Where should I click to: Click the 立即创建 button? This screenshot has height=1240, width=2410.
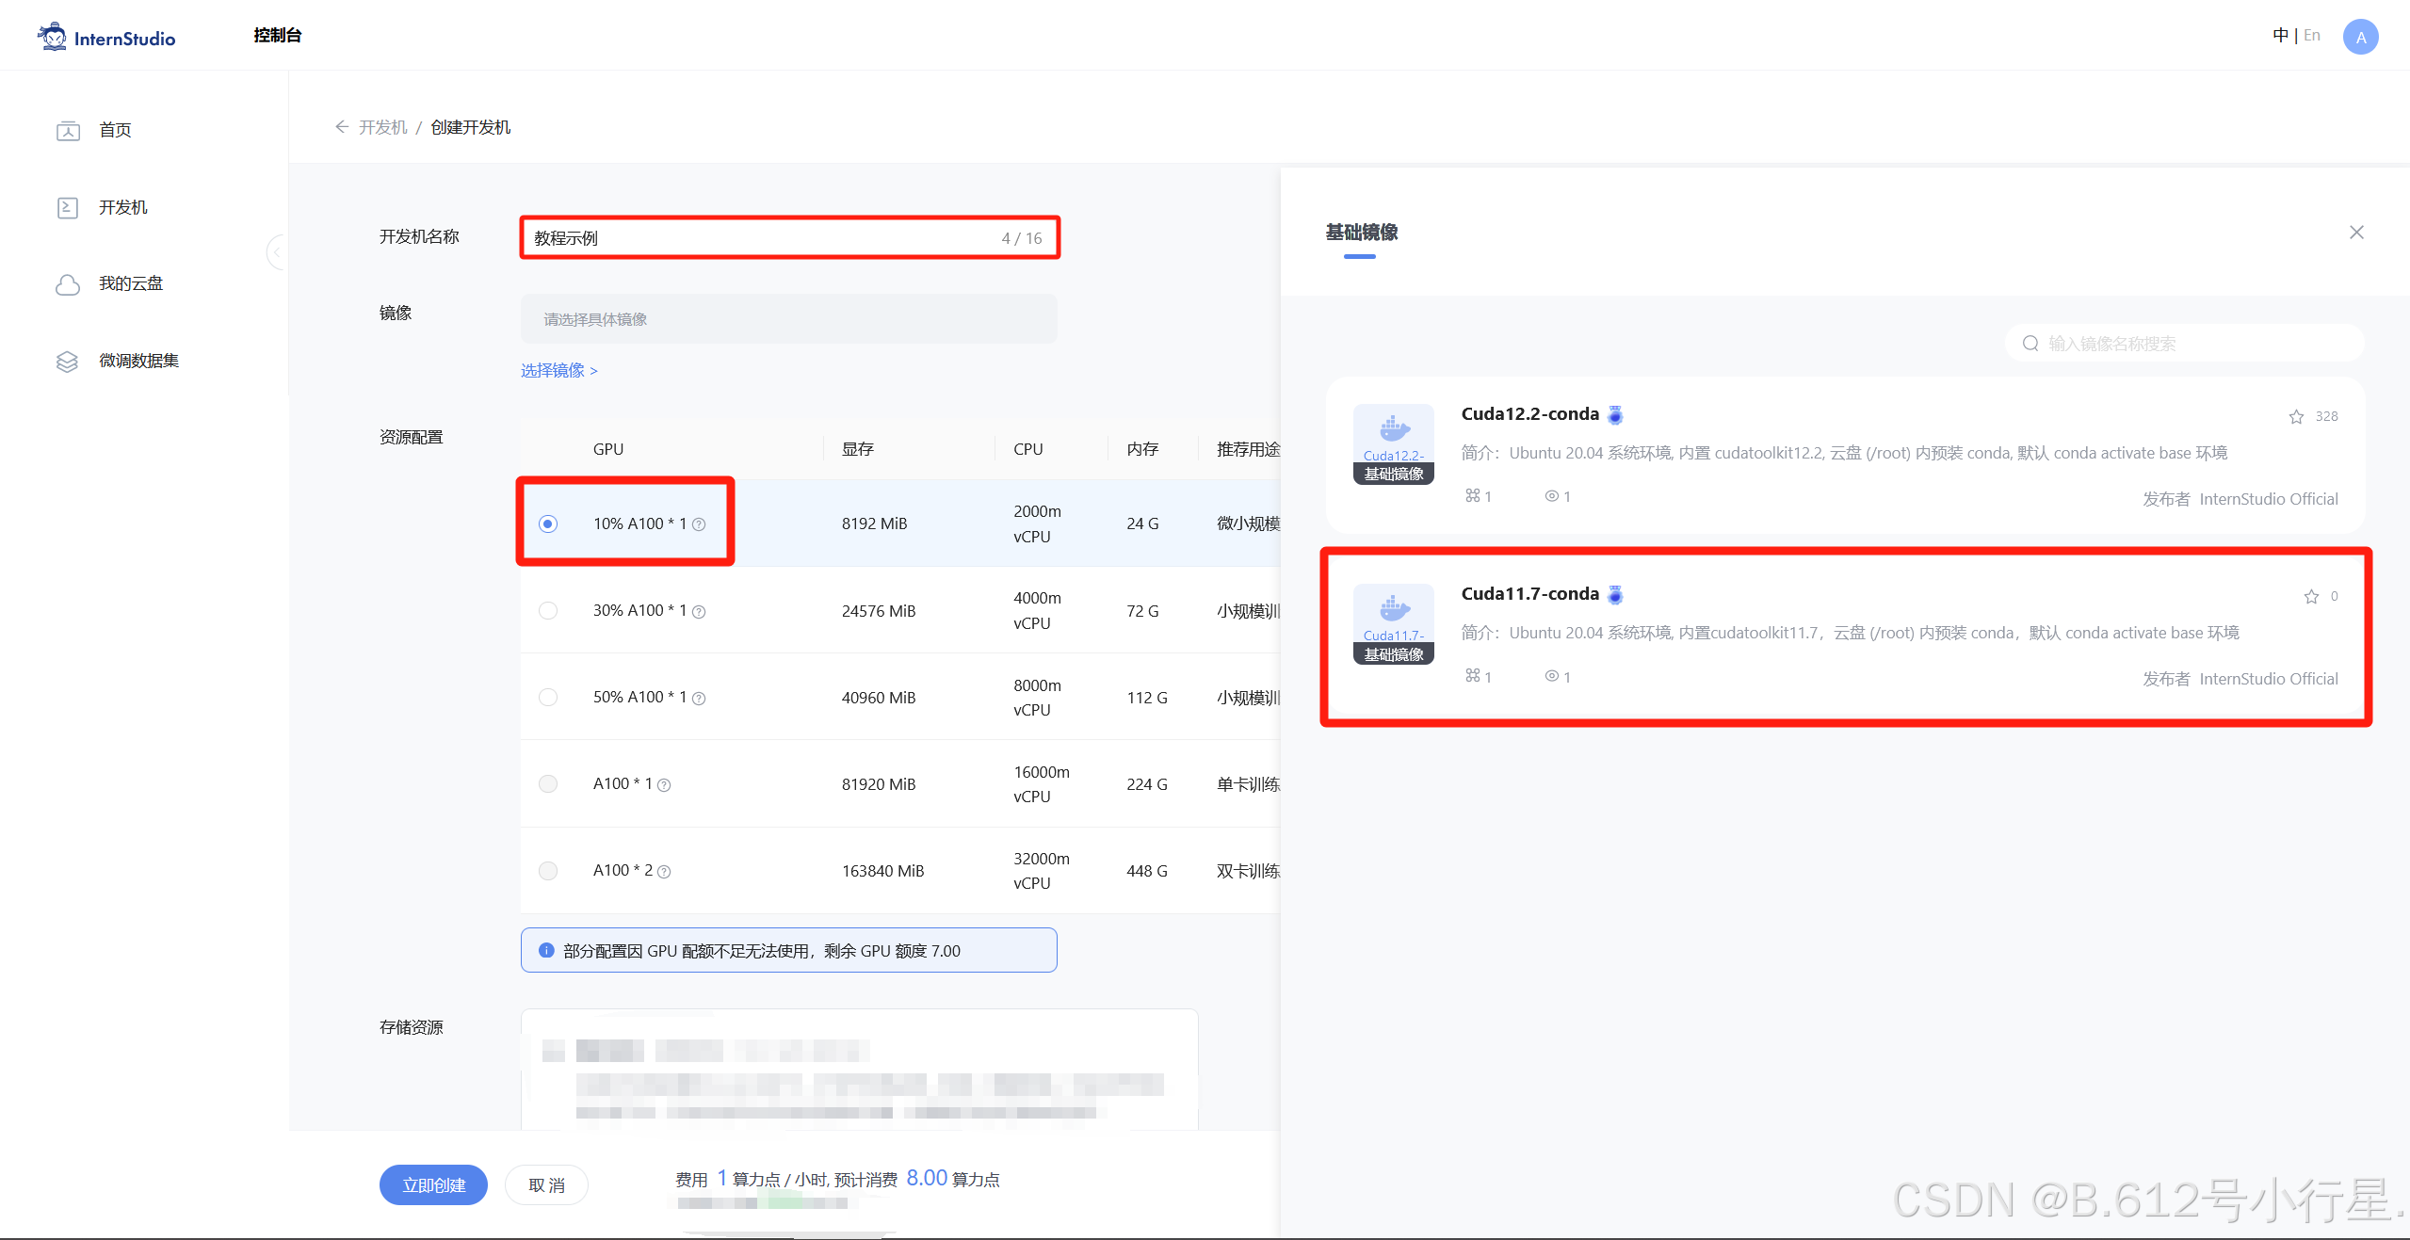click(x=433, y=1184)
